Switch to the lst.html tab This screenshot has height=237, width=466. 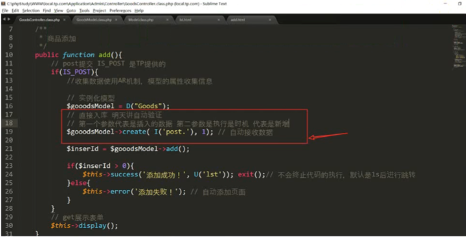pos(185,20)
